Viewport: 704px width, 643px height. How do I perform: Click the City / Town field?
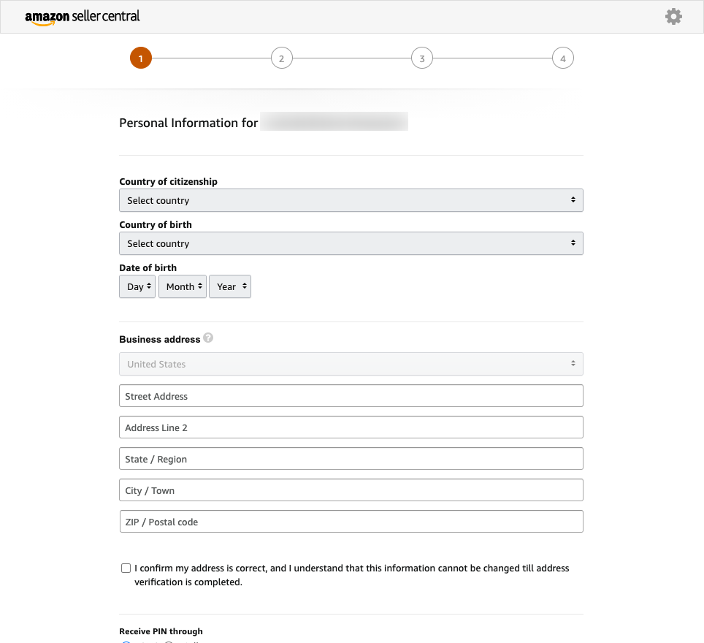(351, 490)
